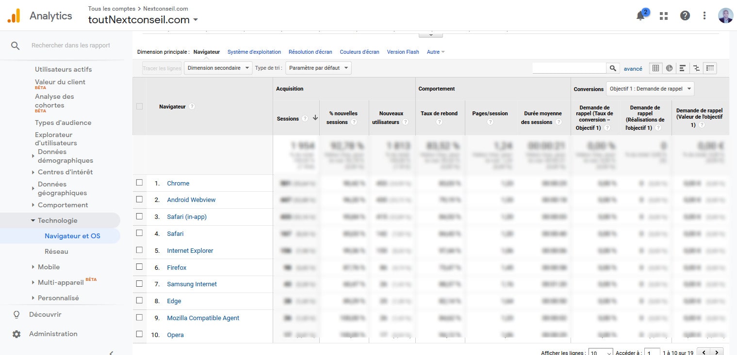Go to previous page of rows
This screenshot has width=737, height=355.
tap(704, 352)
